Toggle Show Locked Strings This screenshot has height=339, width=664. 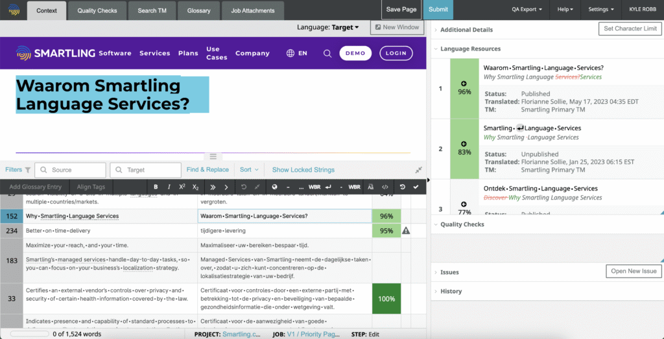303,170
